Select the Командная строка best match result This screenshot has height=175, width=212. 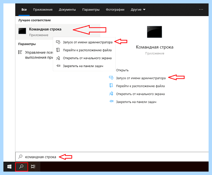tap(58, 32)
